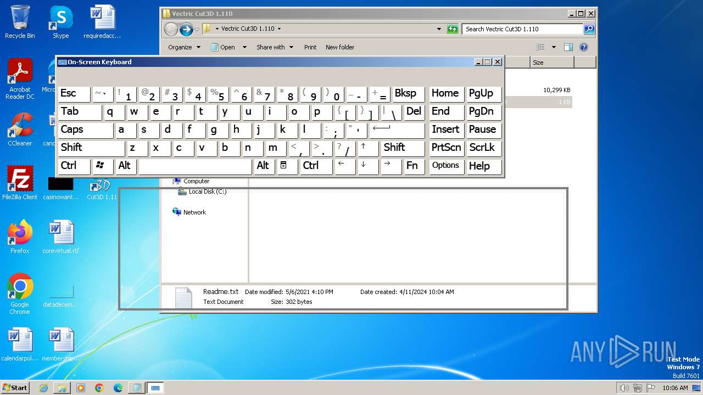Select corevirtual.rtf document on desktop
703x395 pixels.
point(60,237)
